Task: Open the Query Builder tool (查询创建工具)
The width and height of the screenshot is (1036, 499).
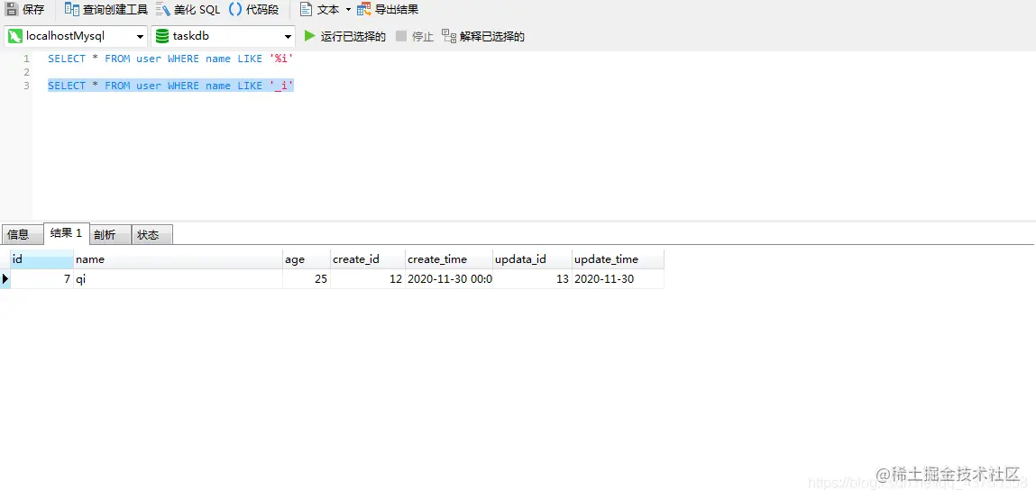Action: 106,10
